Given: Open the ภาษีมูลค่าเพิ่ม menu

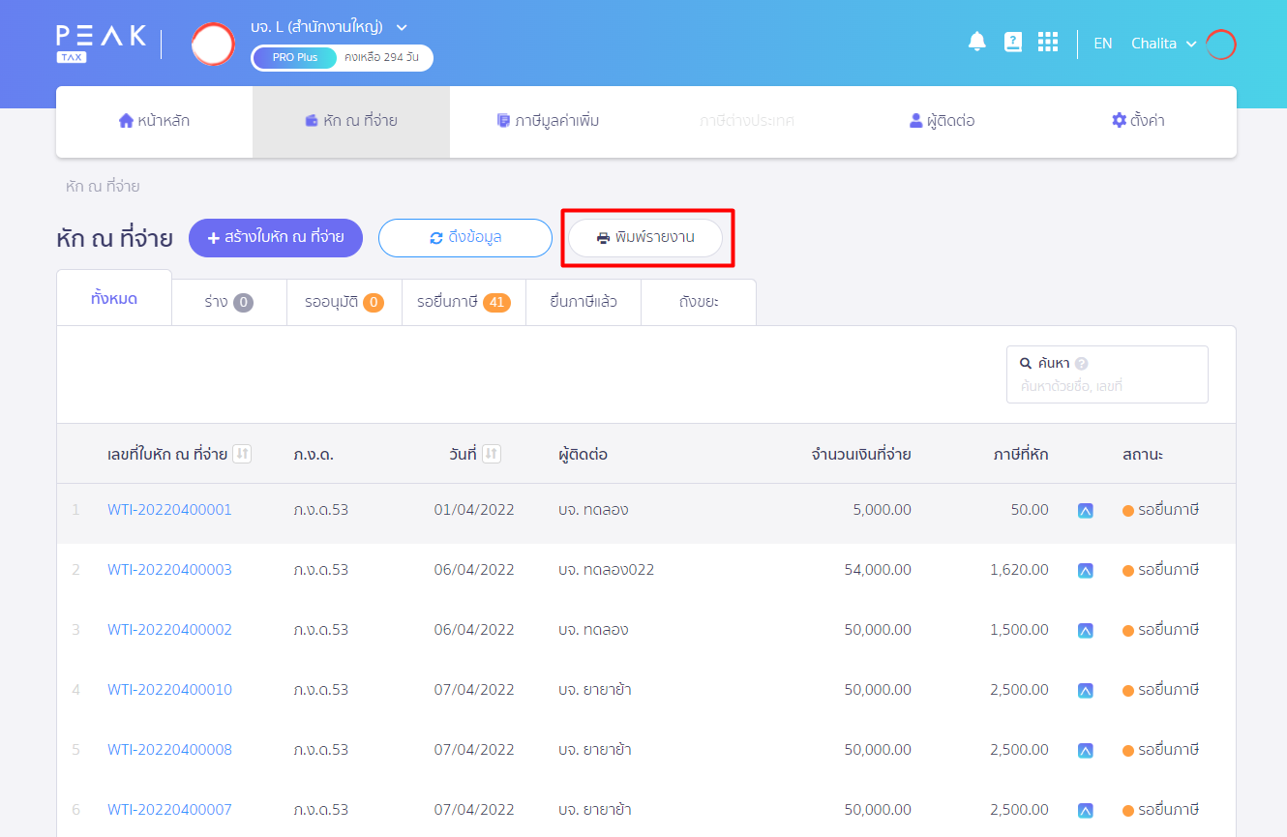Looking at the screenshot, I should [548, 121].
